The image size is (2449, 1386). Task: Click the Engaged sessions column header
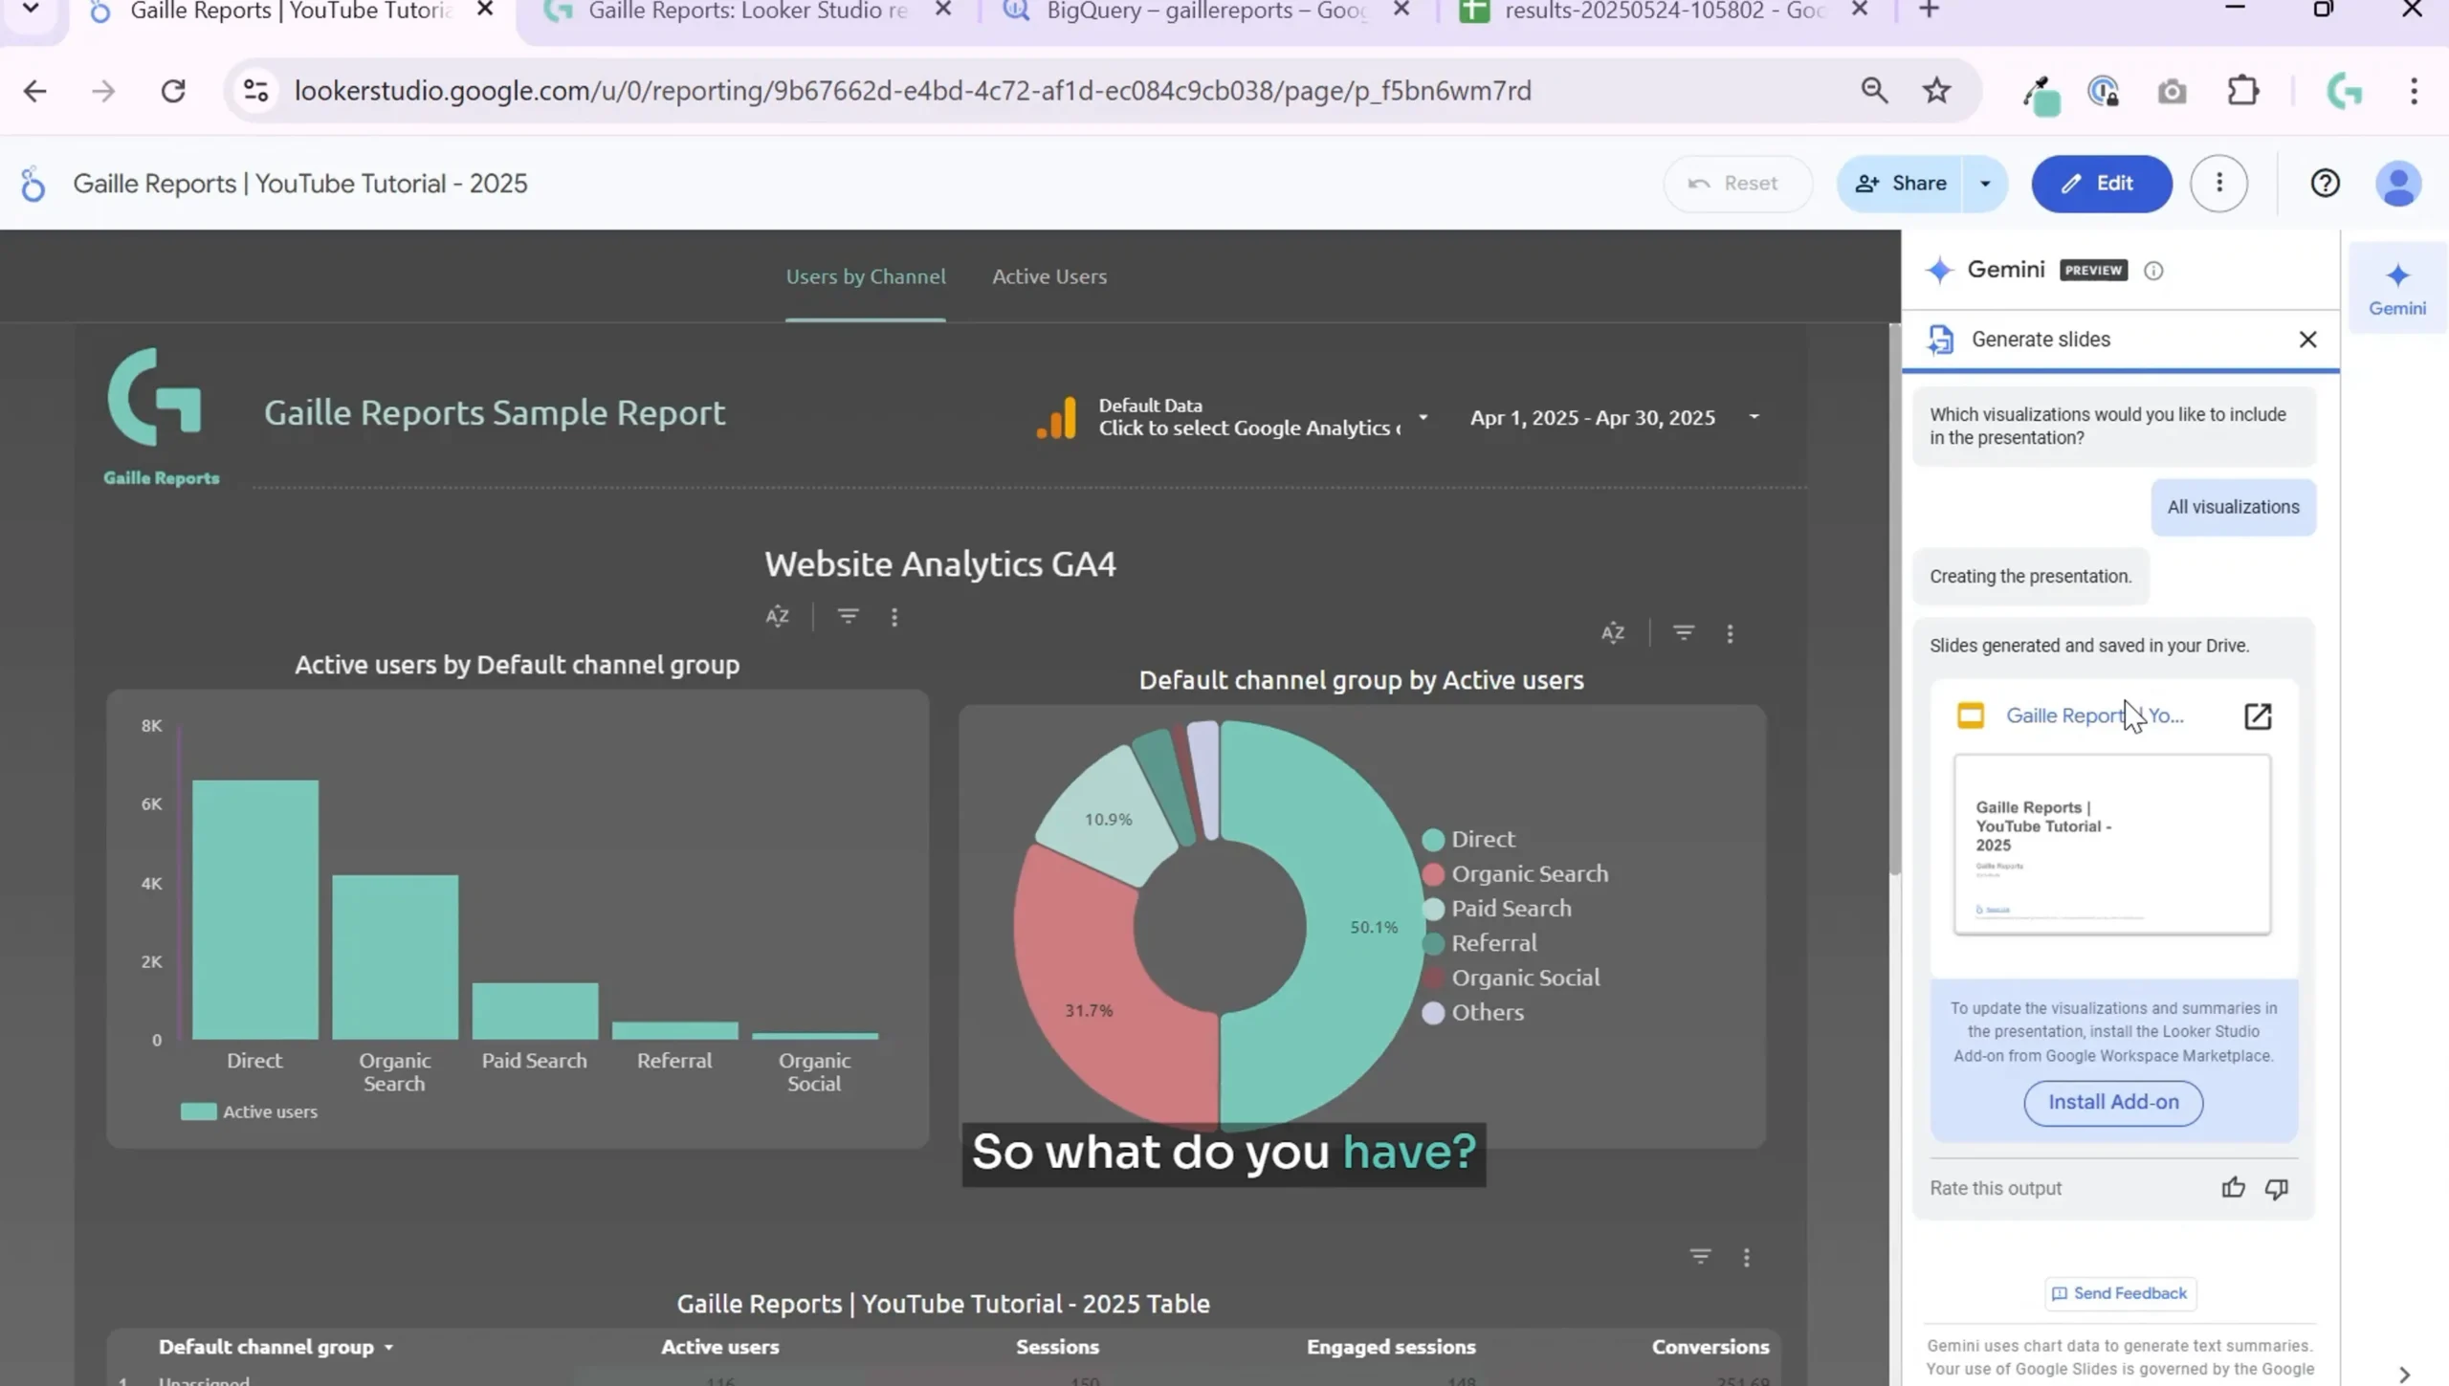[x=1391, y=1347]
